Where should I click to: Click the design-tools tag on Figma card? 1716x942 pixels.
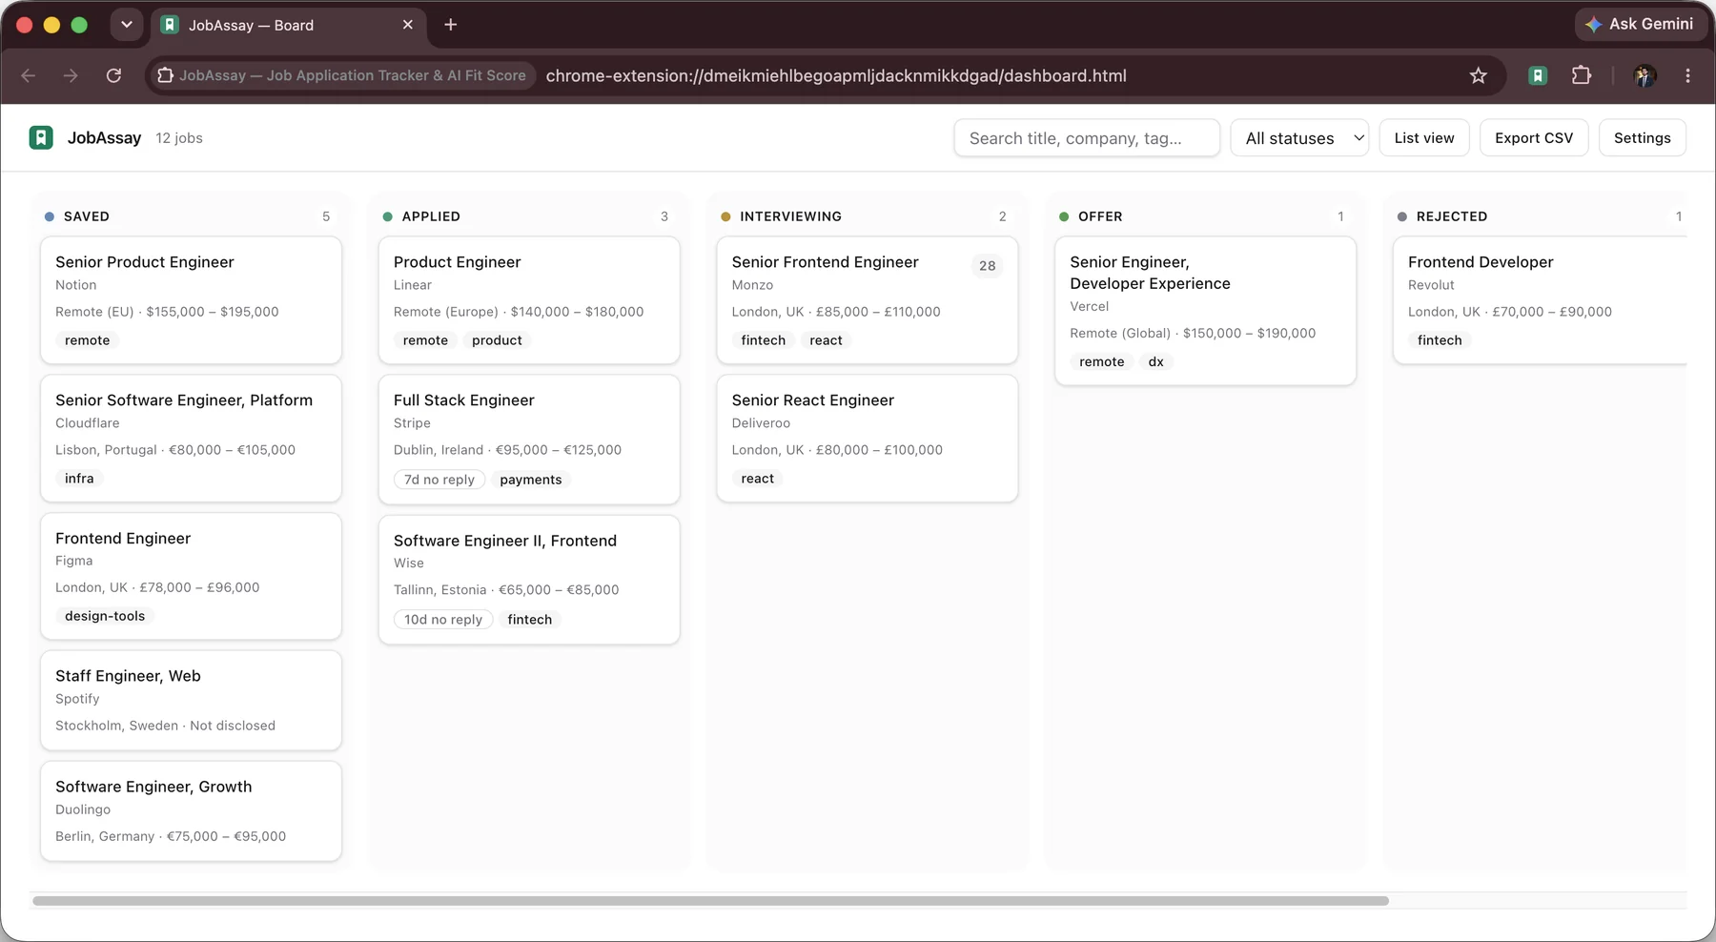[x=105, y=616]
